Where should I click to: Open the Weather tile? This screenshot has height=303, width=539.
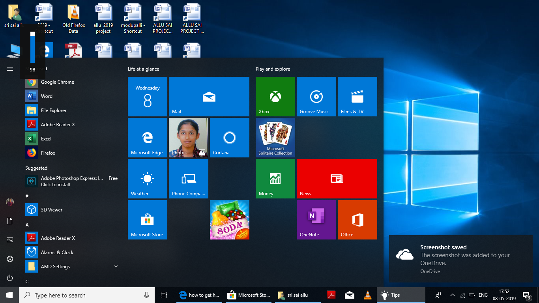(x=148, y=179)
